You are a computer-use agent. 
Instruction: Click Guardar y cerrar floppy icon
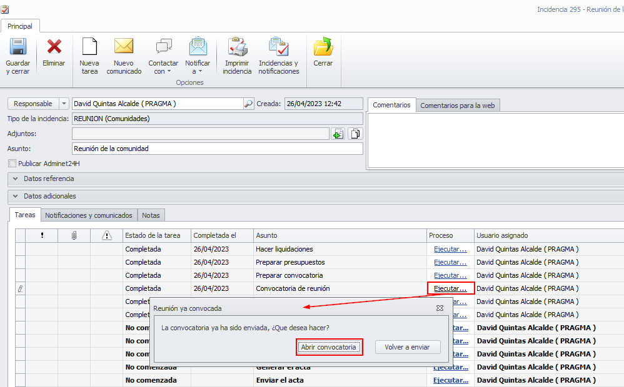click(x=18, y=46)
